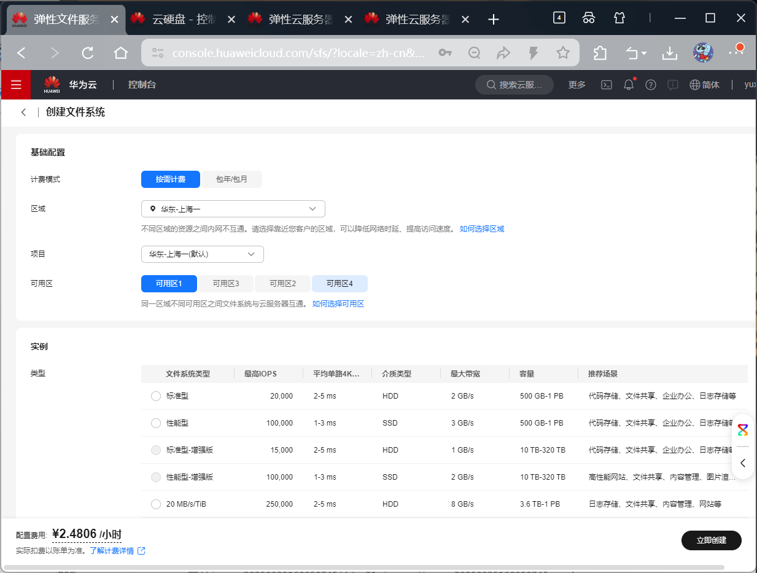Select the 性能型 file system type

[x=156, y=423]
